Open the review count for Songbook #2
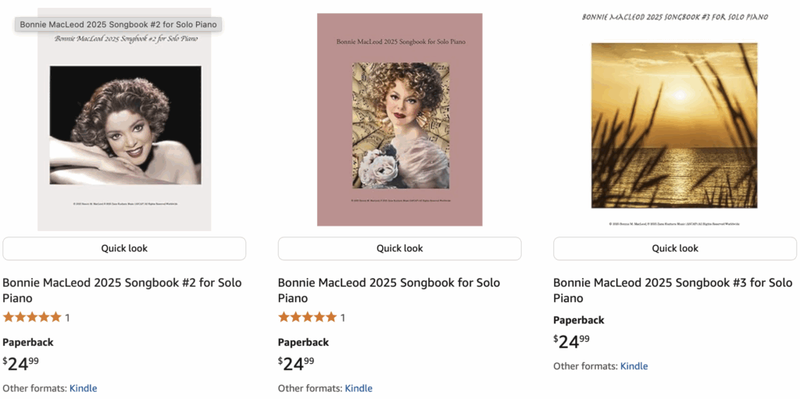This screenshot has height=399, width=800. click(67, 318)
